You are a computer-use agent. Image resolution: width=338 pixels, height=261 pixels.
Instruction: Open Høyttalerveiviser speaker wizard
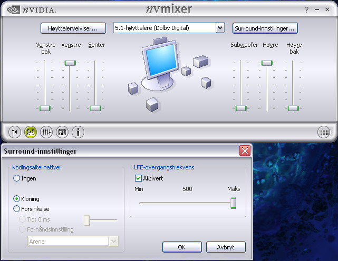point(73,28)
